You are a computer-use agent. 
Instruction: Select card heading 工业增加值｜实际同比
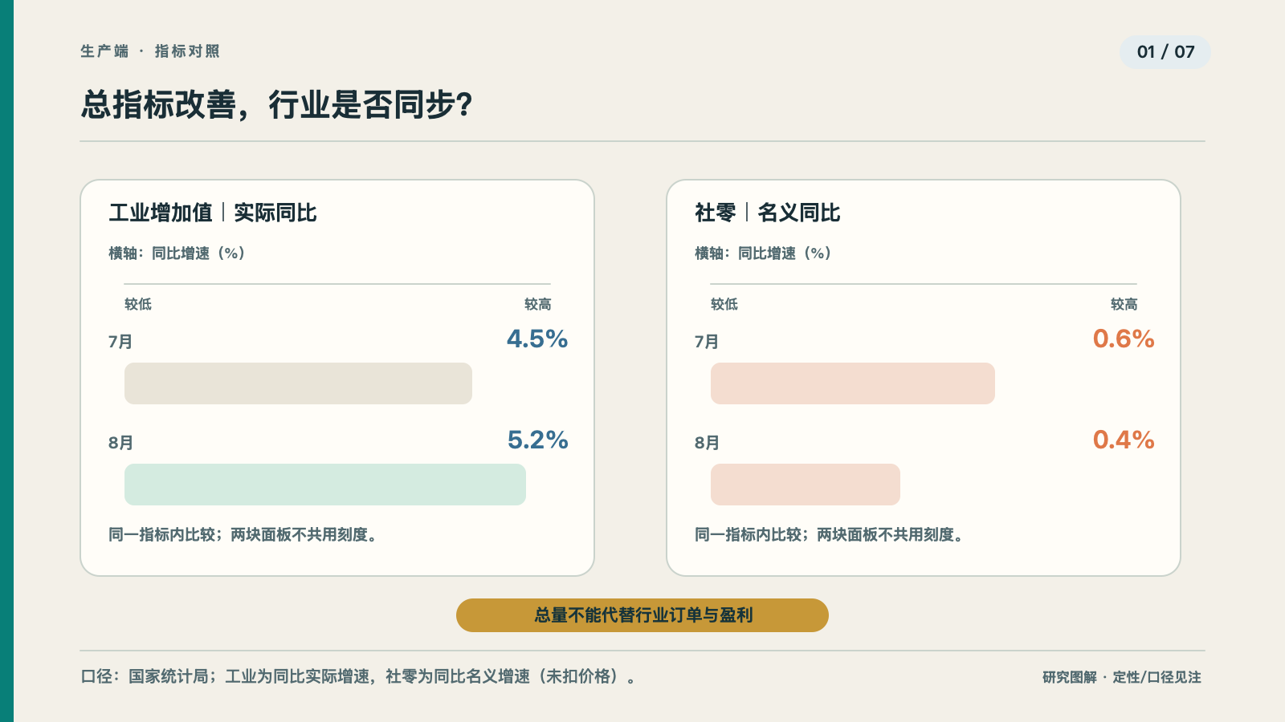pos(213,213)
